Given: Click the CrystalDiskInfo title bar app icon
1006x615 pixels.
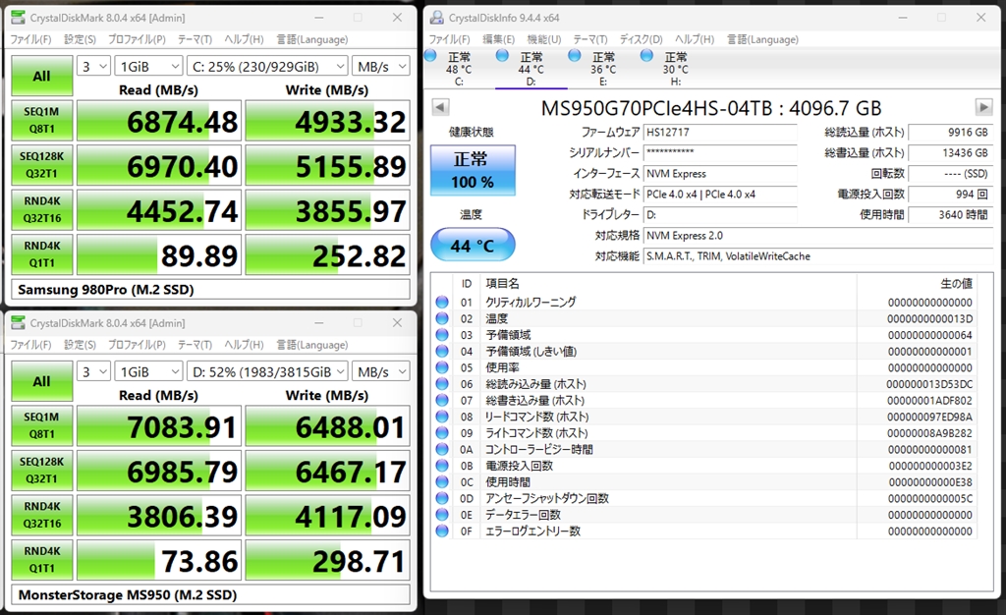Looking at the screenshot, I should pos(437,18).
